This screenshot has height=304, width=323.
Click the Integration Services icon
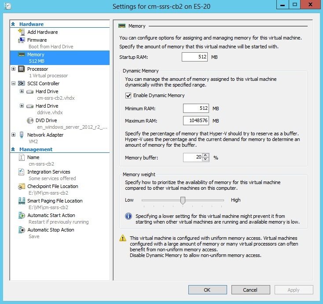pyautogui.click(x=22, y=172)
